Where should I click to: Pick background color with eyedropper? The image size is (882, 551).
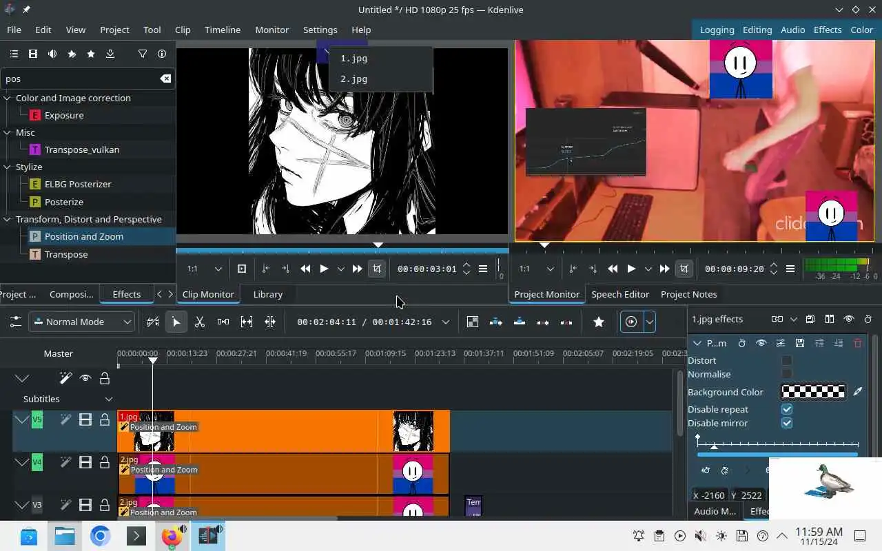pyautogui.click(x=858, y=392)
